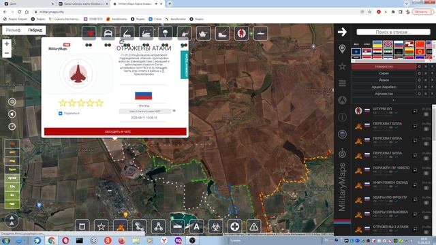Click the Поиск в списке search field
The width and height of the screenshot is (436, 245).
click(x=393, y=32)
